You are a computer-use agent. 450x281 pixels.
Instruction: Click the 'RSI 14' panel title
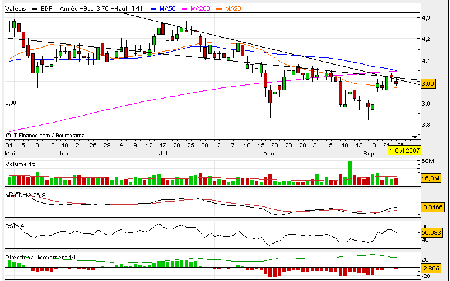[x=15, y=226]
